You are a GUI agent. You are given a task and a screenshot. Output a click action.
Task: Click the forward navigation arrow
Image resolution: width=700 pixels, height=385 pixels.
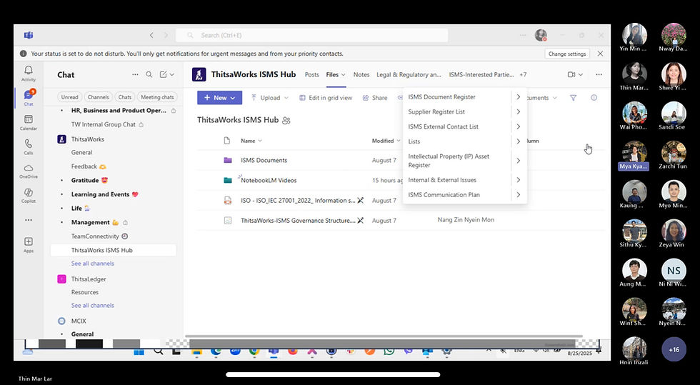(x=166, y=35)
